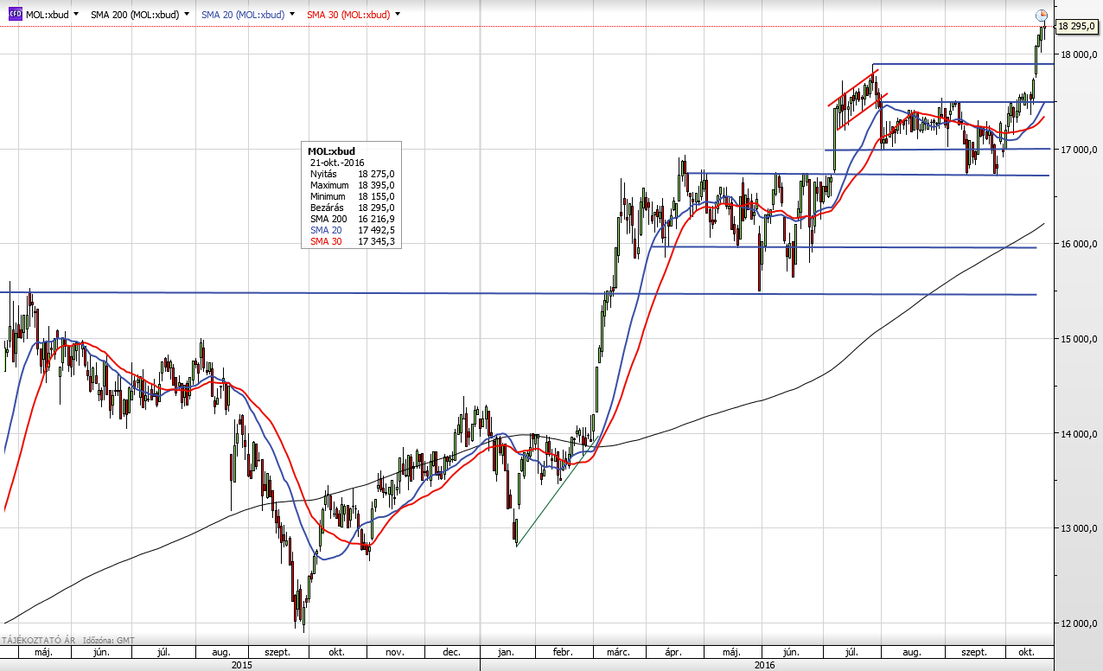Click the 21-okt.-2016 date in info box
The width and height of the screenshot is (1103, 671).
[x=337, y=163]
